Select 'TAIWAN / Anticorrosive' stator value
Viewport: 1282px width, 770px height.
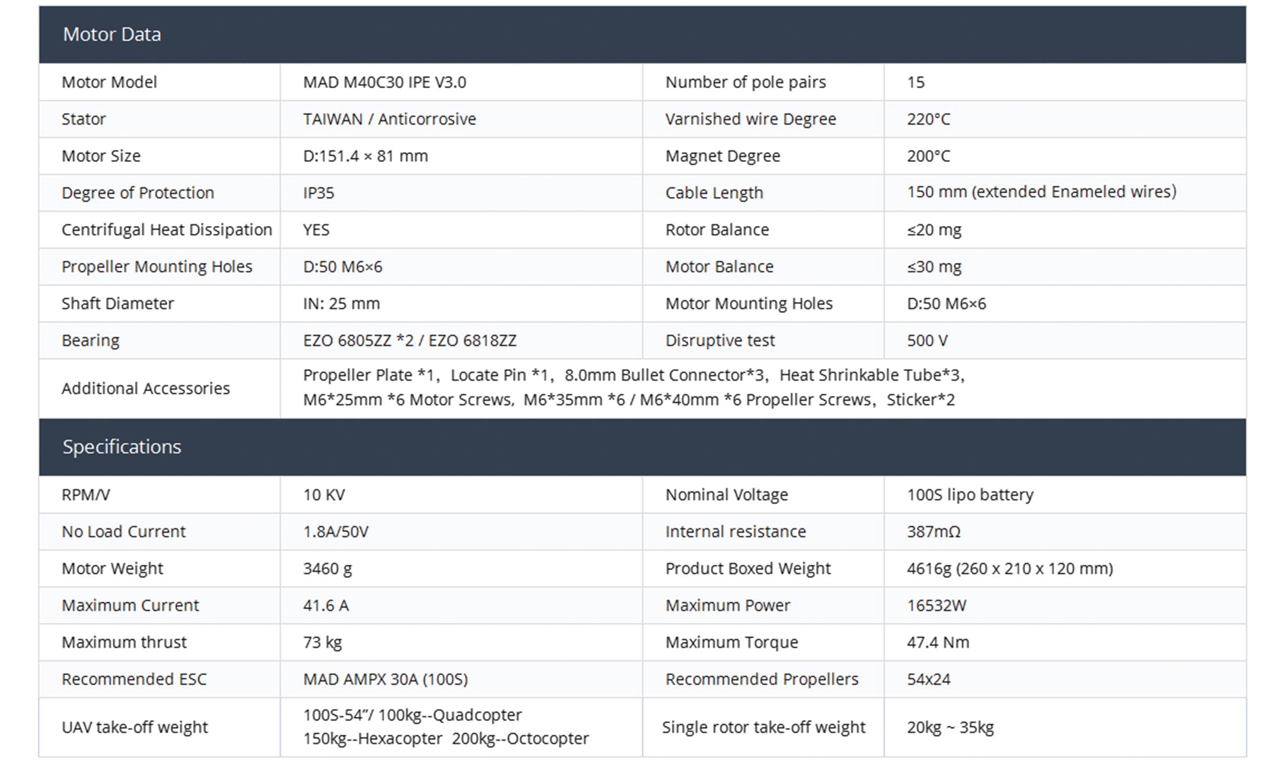click(x=389, y=119)
